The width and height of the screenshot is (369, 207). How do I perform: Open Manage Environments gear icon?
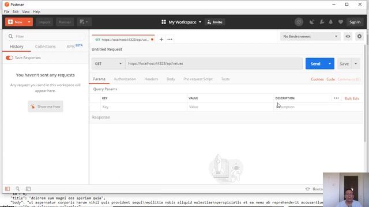pyautogui.click(x=359, y=36)
